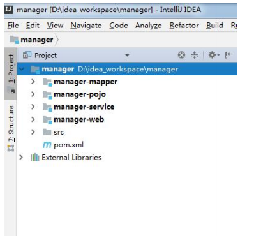The height and width of the screenshot is (238, 254).
Task: Click the manager-service module folder icon
Action: click(47, 107)
